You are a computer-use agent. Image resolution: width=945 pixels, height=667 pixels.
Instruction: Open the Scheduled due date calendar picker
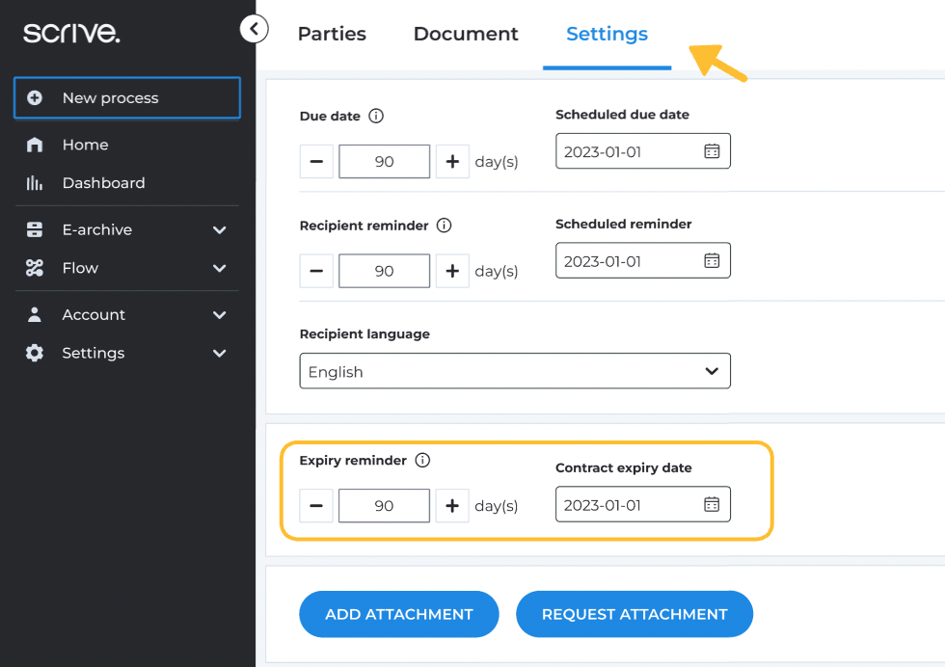coord(712,151)
